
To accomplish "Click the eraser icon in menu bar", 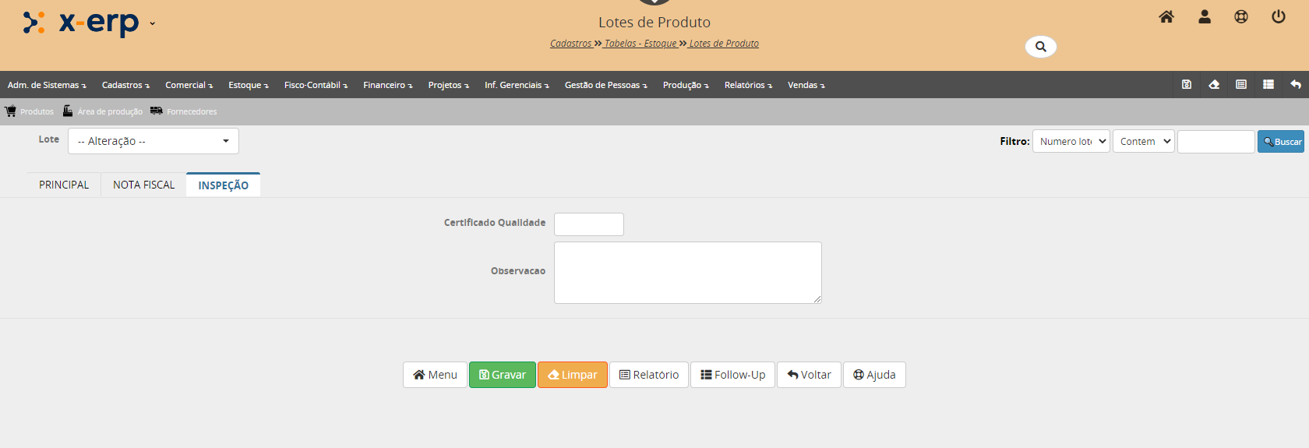I will (x=1214, y=84).
